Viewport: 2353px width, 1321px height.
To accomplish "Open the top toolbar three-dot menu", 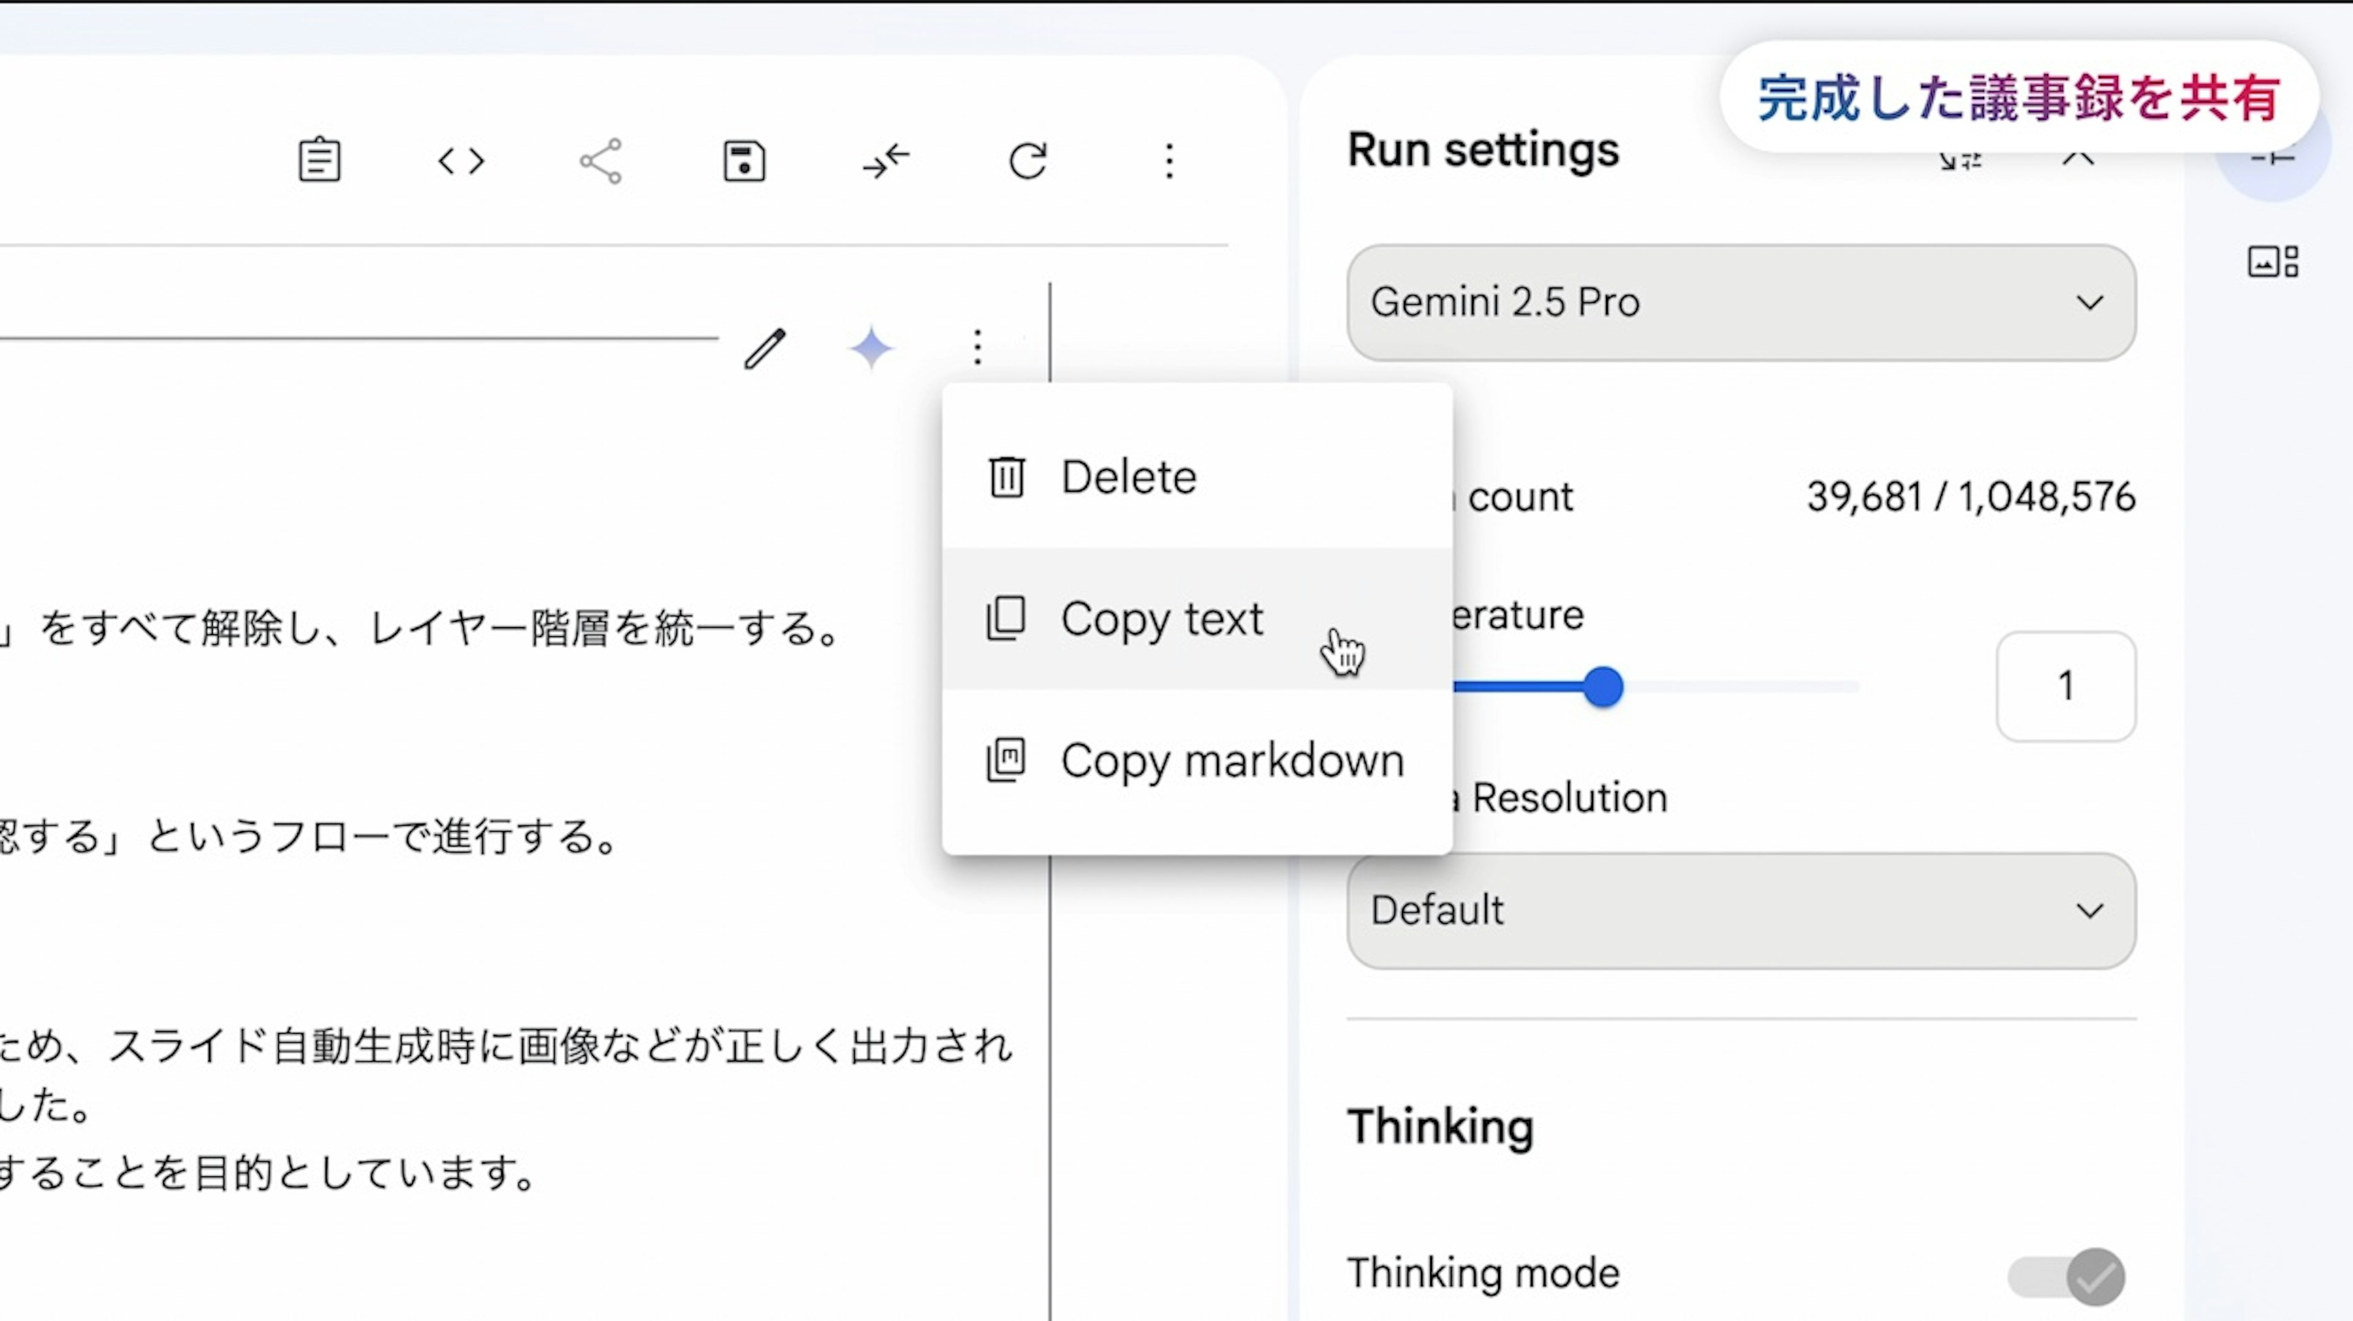I will (1169, 162).
